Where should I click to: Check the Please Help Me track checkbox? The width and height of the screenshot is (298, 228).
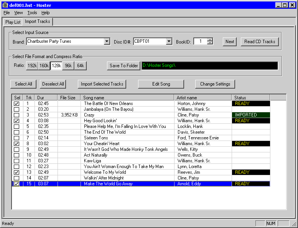16,126
